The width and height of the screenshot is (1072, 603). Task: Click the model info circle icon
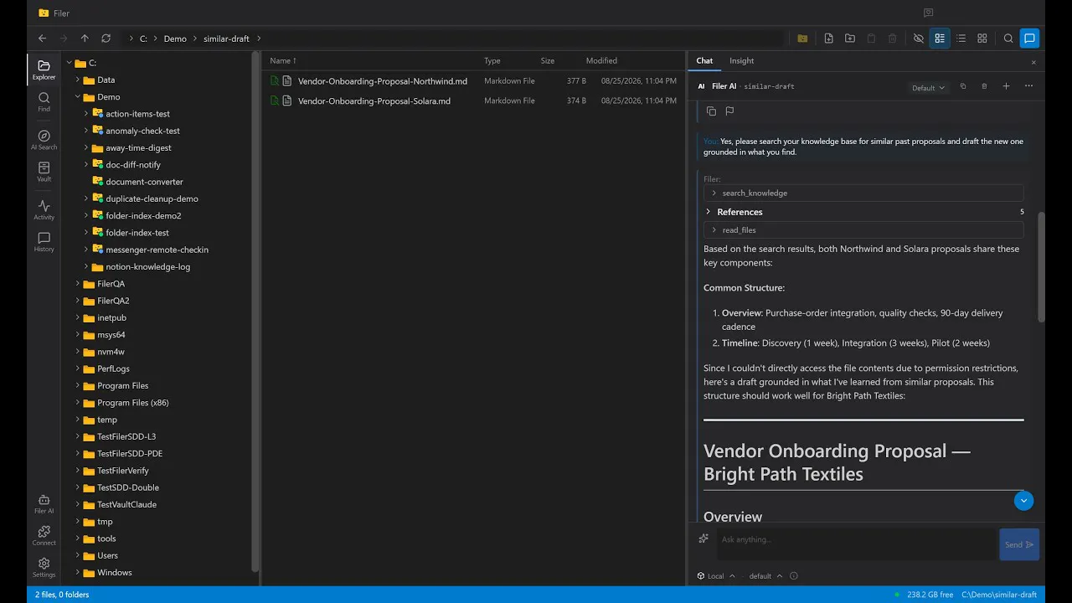pos(794,576)
